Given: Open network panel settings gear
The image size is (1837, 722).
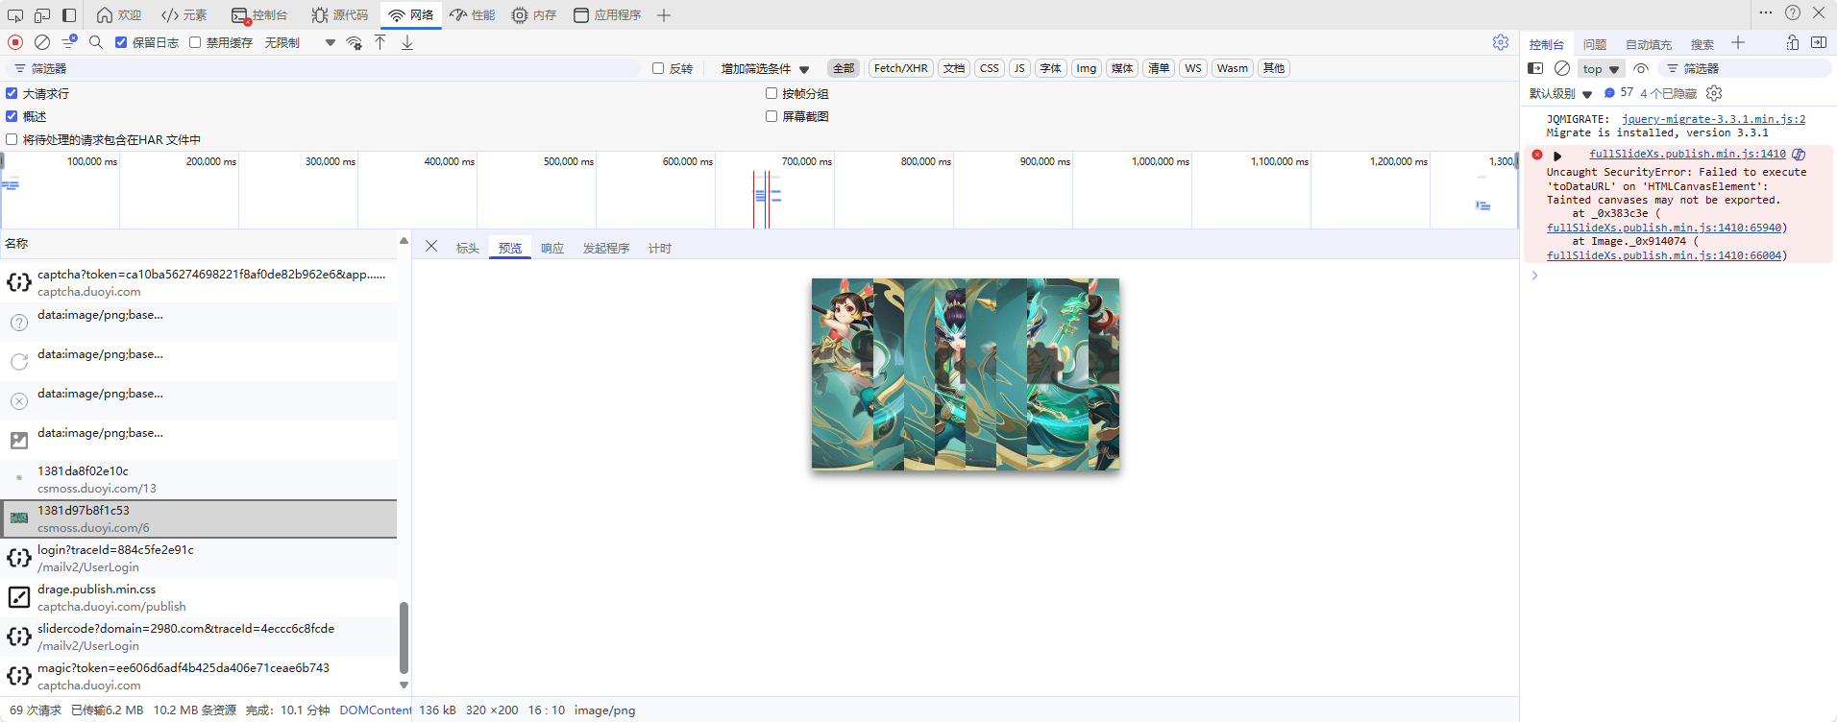Looking at the screenshot, I should pos(1501,42).
